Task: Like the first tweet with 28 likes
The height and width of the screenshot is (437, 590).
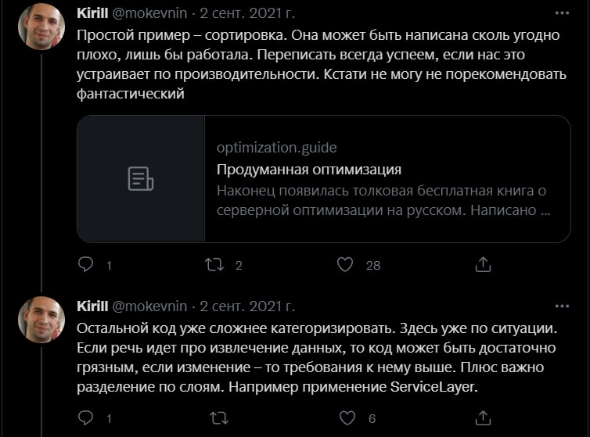Action: (x=345, y=265)
